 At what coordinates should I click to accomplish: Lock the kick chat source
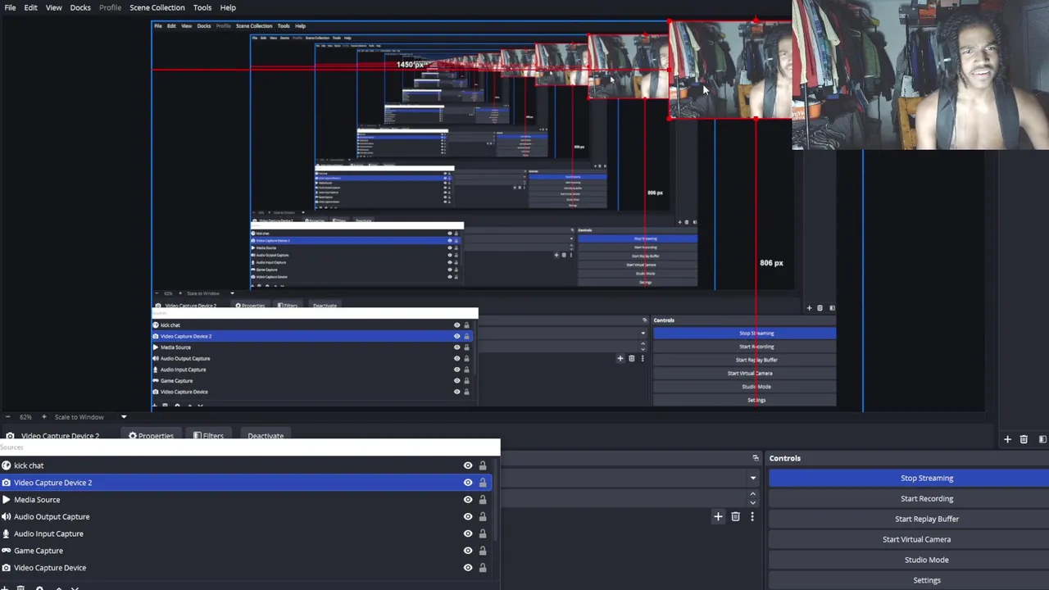pos(483,465)
